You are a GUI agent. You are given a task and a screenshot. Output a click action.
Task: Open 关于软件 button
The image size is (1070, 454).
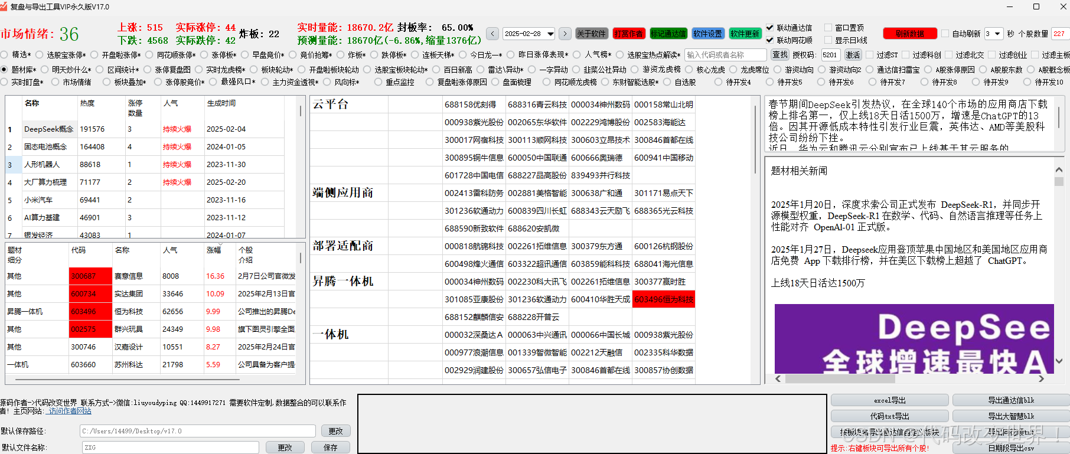tap(591, 34)
